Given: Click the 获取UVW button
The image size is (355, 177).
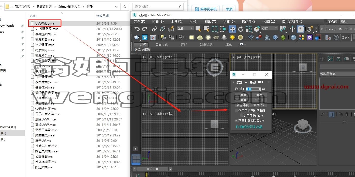Looking at the screenshot, I should pyautogui.click(x=259, y=105).
